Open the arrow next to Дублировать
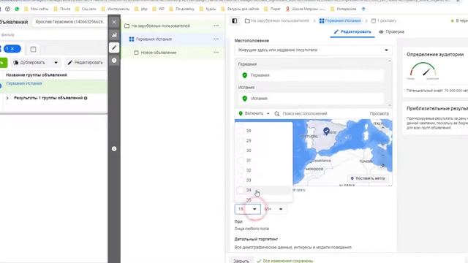 tap(56, 63)
